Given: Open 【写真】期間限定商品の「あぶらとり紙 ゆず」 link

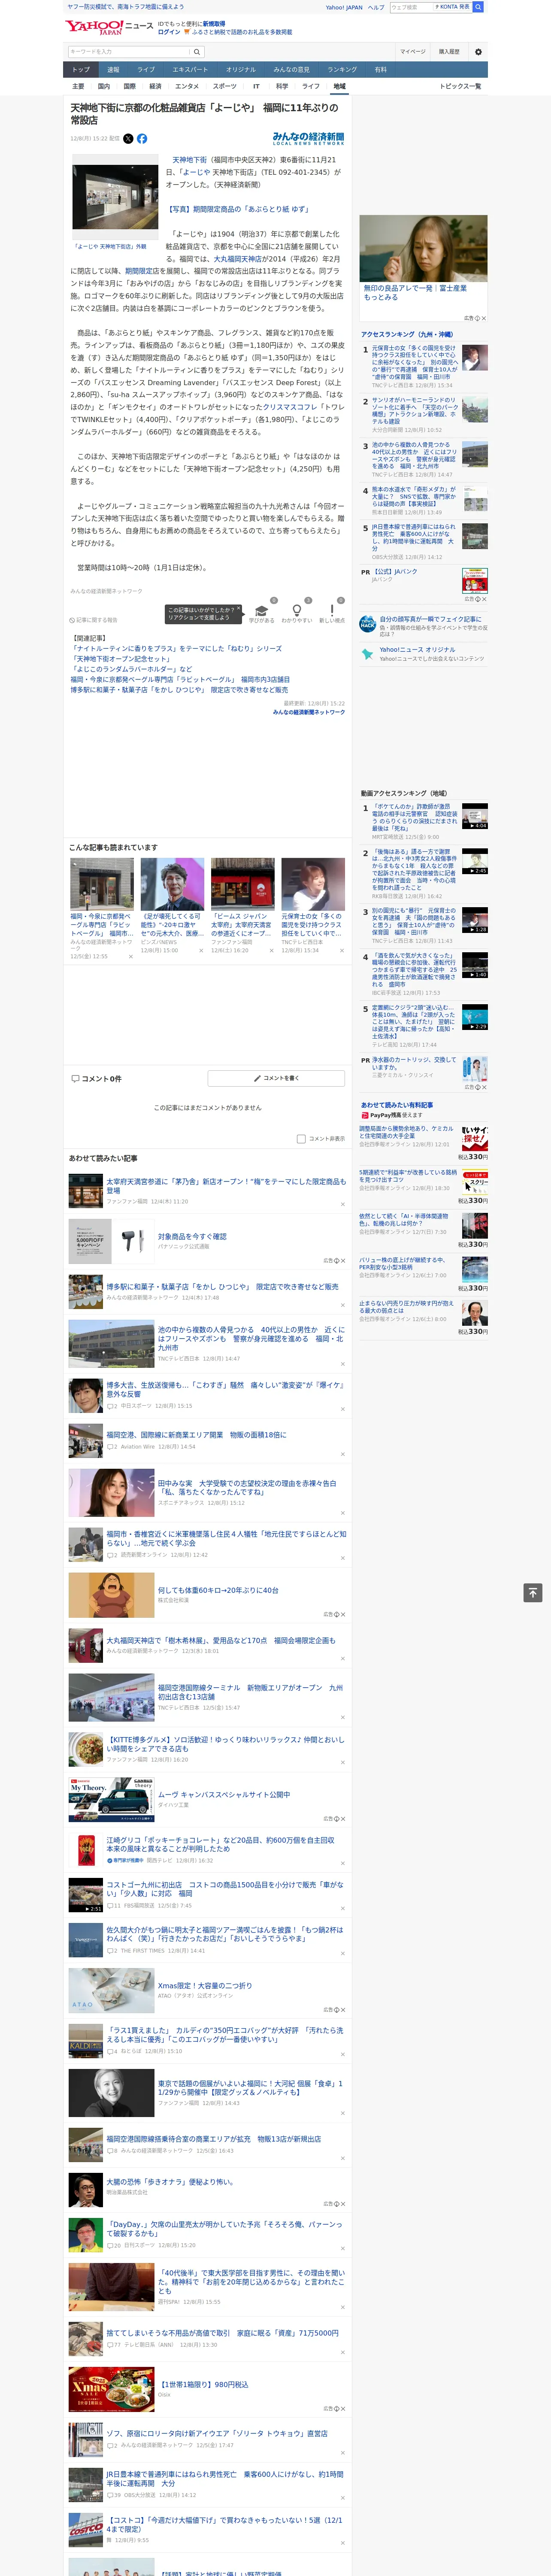Looking at the screenshot, I should pos(238,209).
